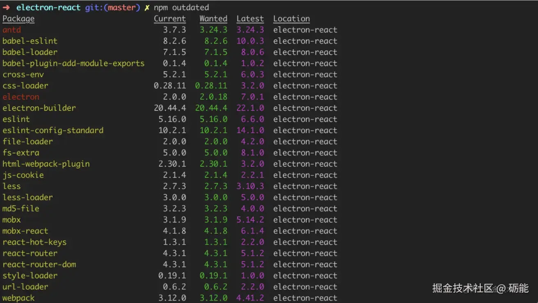Screen dimensions: 538x303
Task: Click the 'Wanted' column header
Action: [213, 19]
